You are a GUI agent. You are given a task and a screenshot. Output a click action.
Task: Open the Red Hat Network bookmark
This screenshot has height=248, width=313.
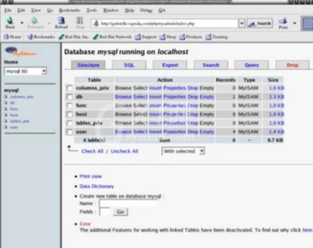(112, 37)
